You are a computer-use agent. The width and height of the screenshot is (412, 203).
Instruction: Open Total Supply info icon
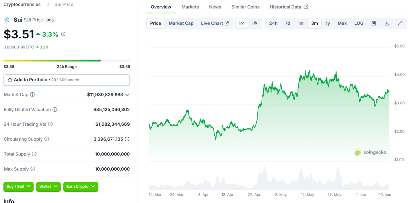point(34,154)
